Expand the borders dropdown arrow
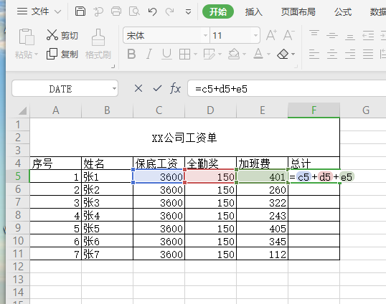 coord(195,54)
